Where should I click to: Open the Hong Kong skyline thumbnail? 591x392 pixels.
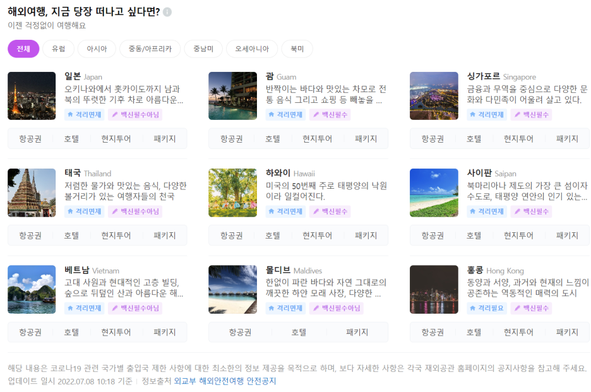tap(434, 290)
